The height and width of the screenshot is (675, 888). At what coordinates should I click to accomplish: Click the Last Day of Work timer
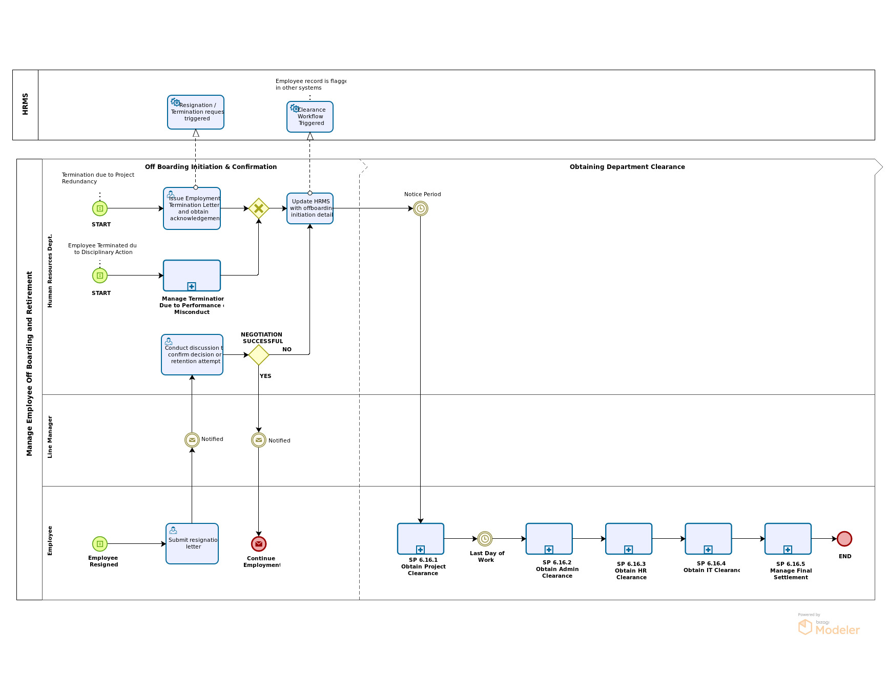pyautogui.click(x=485, y=539)
